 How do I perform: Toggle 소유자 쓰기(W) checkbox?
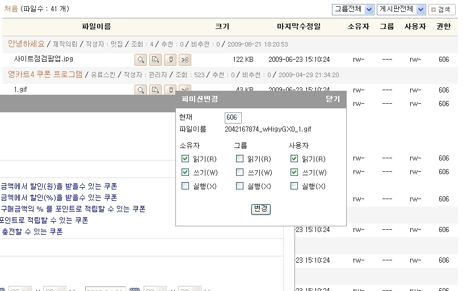[x=185, y=172]
